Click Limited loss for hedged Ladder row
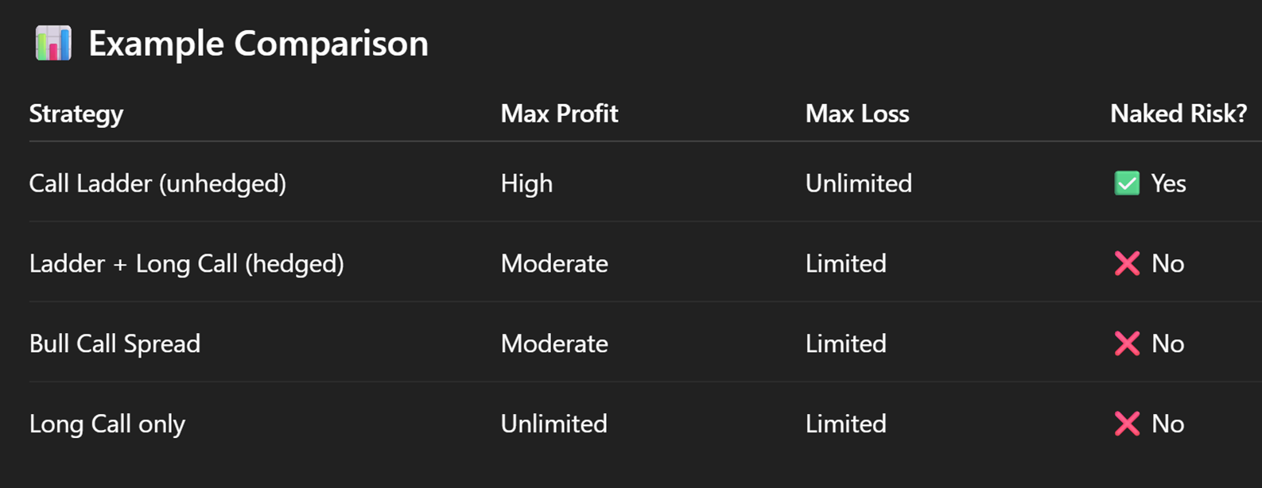1262x488 pixels. 846,264
